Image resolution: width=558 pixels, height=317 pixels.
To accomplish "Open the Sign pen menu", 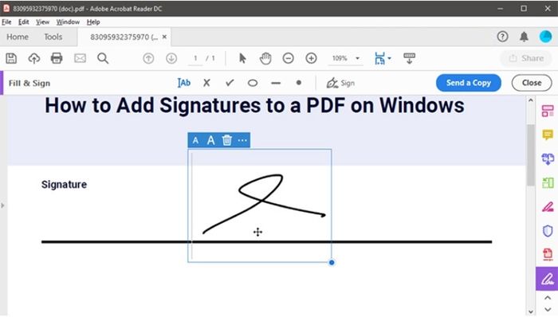I will tap(340, 83).
